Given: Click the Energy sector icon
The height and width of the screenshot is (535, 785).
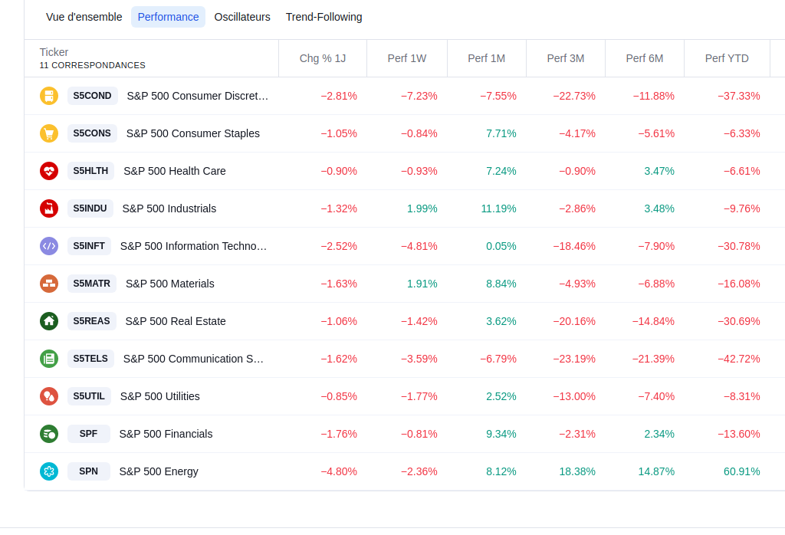Looking at the screenshot, I should coord(49,471).
